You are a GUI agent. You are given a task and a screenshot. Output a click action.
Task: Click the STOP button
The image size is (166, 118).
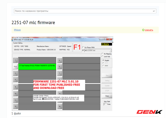107,91
